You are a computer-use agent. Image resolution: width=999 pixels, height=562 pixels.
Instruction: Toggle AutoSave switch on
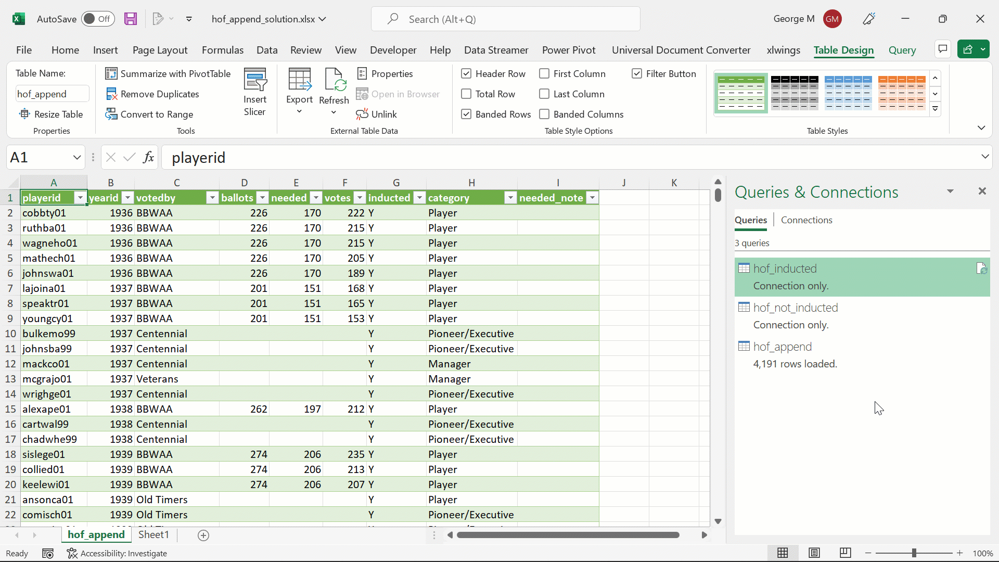click(97, 19)
